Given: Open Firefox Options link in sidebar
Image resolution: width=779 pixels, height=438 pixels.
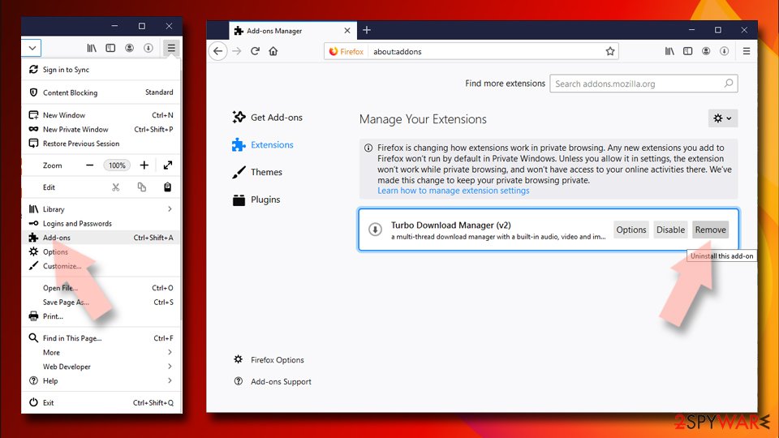Looking at the screenshot, I should [269, 359].
